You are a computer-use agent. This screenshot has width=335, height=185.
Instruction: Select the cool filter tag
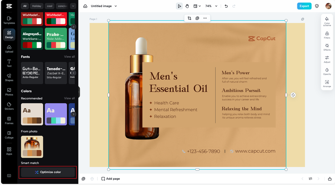[x=50, y=6]
